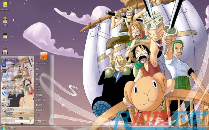
Task: Expand the shutdown options arrow
Action: pos(45,121)
